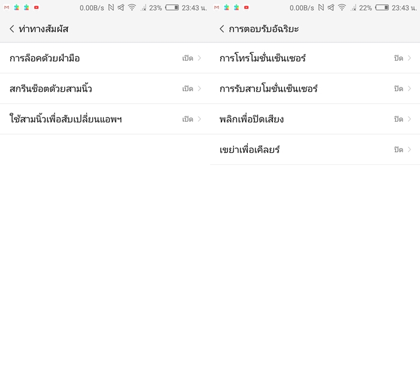Tap the ท่าทางสัมผัส header title
Image resolution: width=420 pixels, height=373 pixels.
click(44, 29)
